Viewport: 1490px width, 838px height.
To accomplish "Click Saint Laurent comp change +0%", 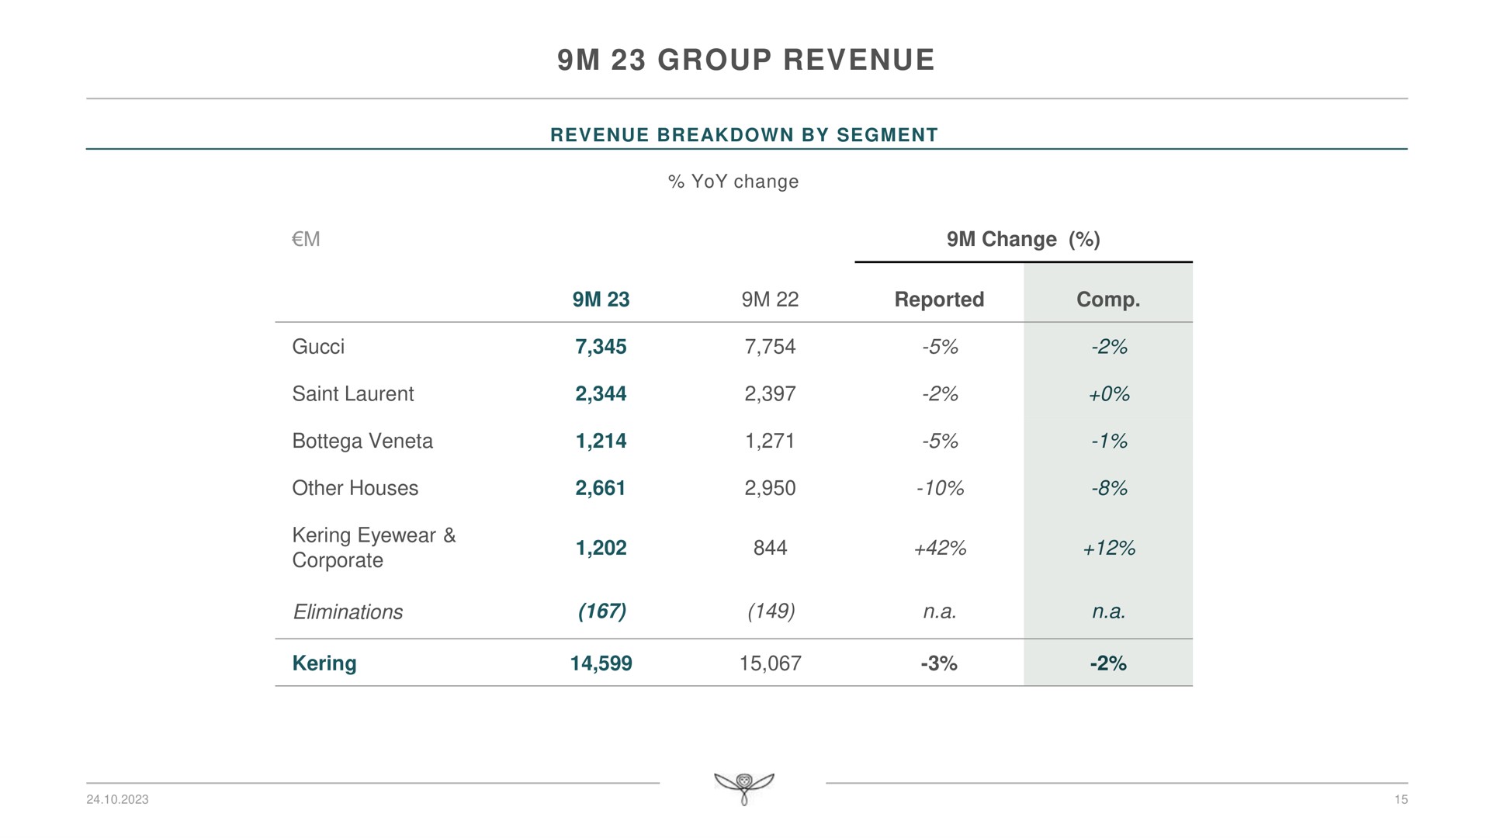I will (1108, 394).
